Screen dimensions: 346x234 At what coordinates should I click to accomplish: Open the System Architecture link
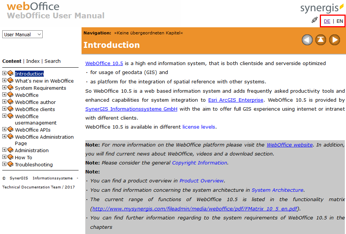coord(278,190)
